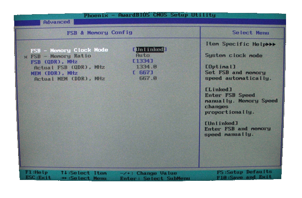The image size is (302, 198).
Task: Edit the 1334 FSB value field
Action: (x=143, y=61)
